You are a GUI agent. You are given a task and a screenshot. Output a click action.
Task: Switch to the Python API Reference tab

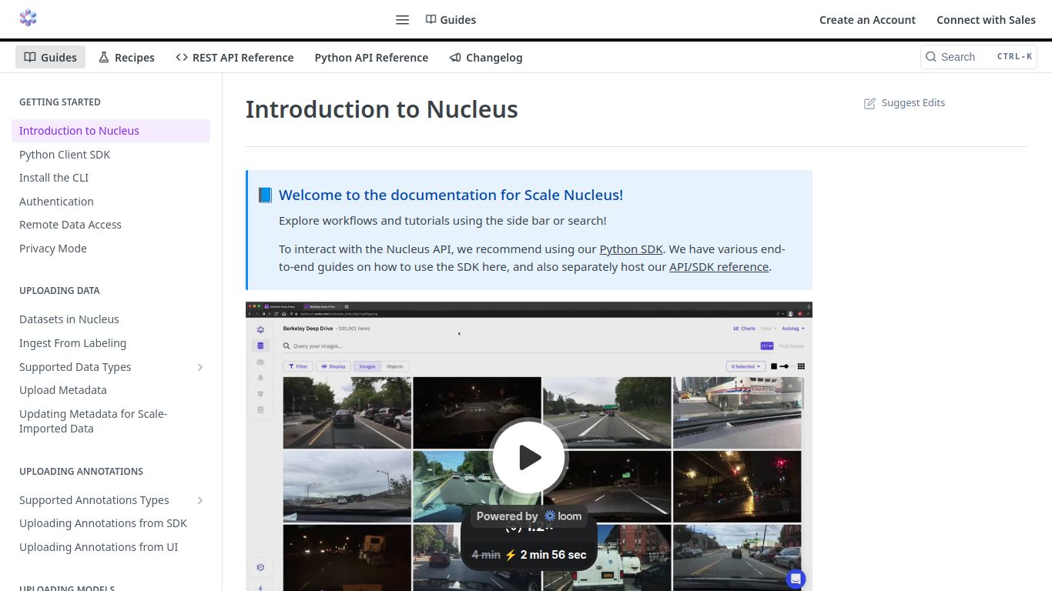click(371, 57)
